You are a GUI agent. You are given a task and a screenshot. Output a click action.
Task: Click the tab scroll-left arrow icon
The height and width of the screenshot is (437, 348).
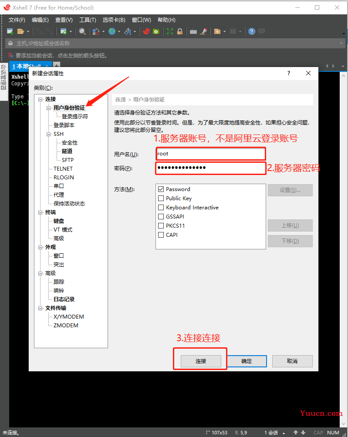point(327,66)
